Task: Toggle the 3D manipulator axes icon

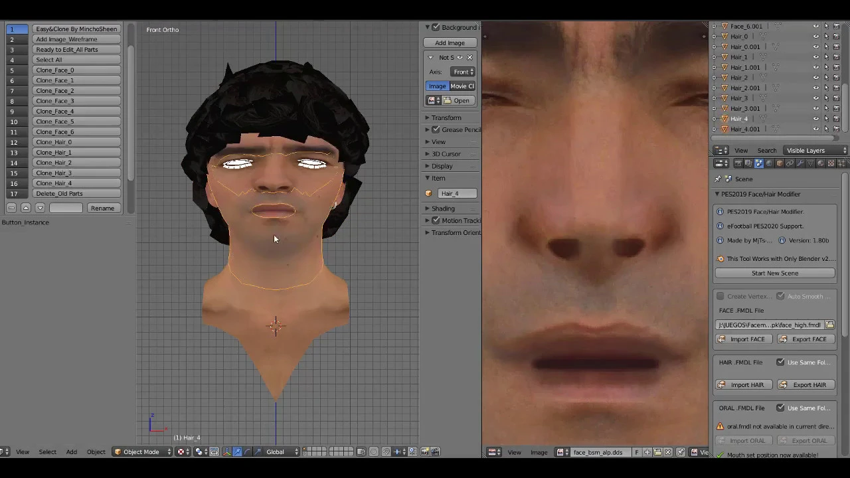Action: tap(226, 451)
